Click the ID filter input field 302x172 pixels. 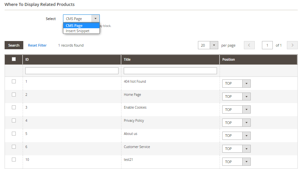click(x=72, y=71)
